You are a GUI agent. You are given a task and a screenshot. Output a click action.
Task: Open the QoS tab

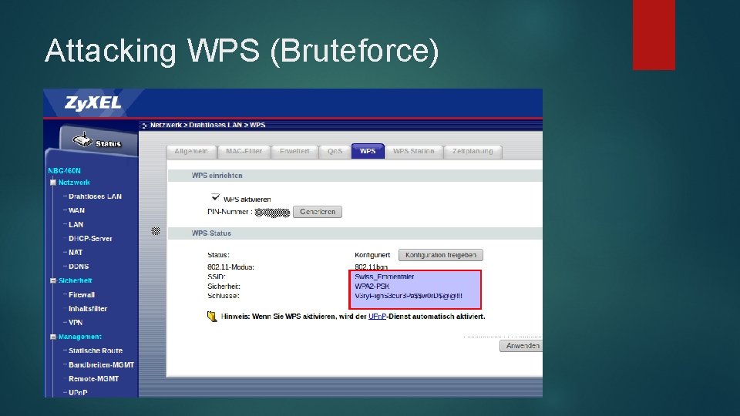click(x=335, y=152)
